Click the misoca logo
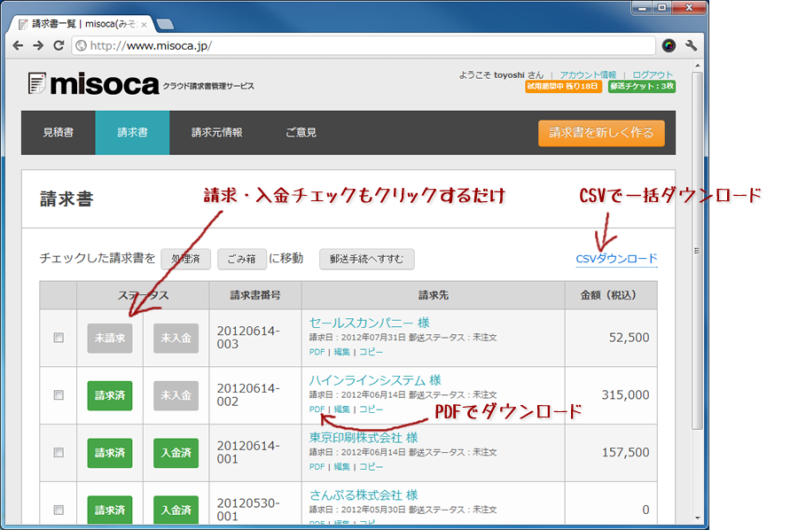Viewport: 798px width, 530px height. point(94,84)
